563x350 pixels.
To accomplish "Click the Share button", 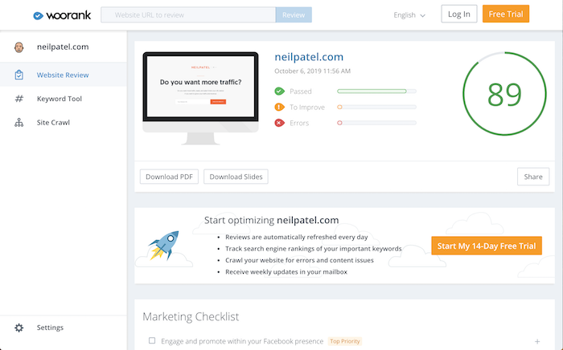I will coord(533,177).
